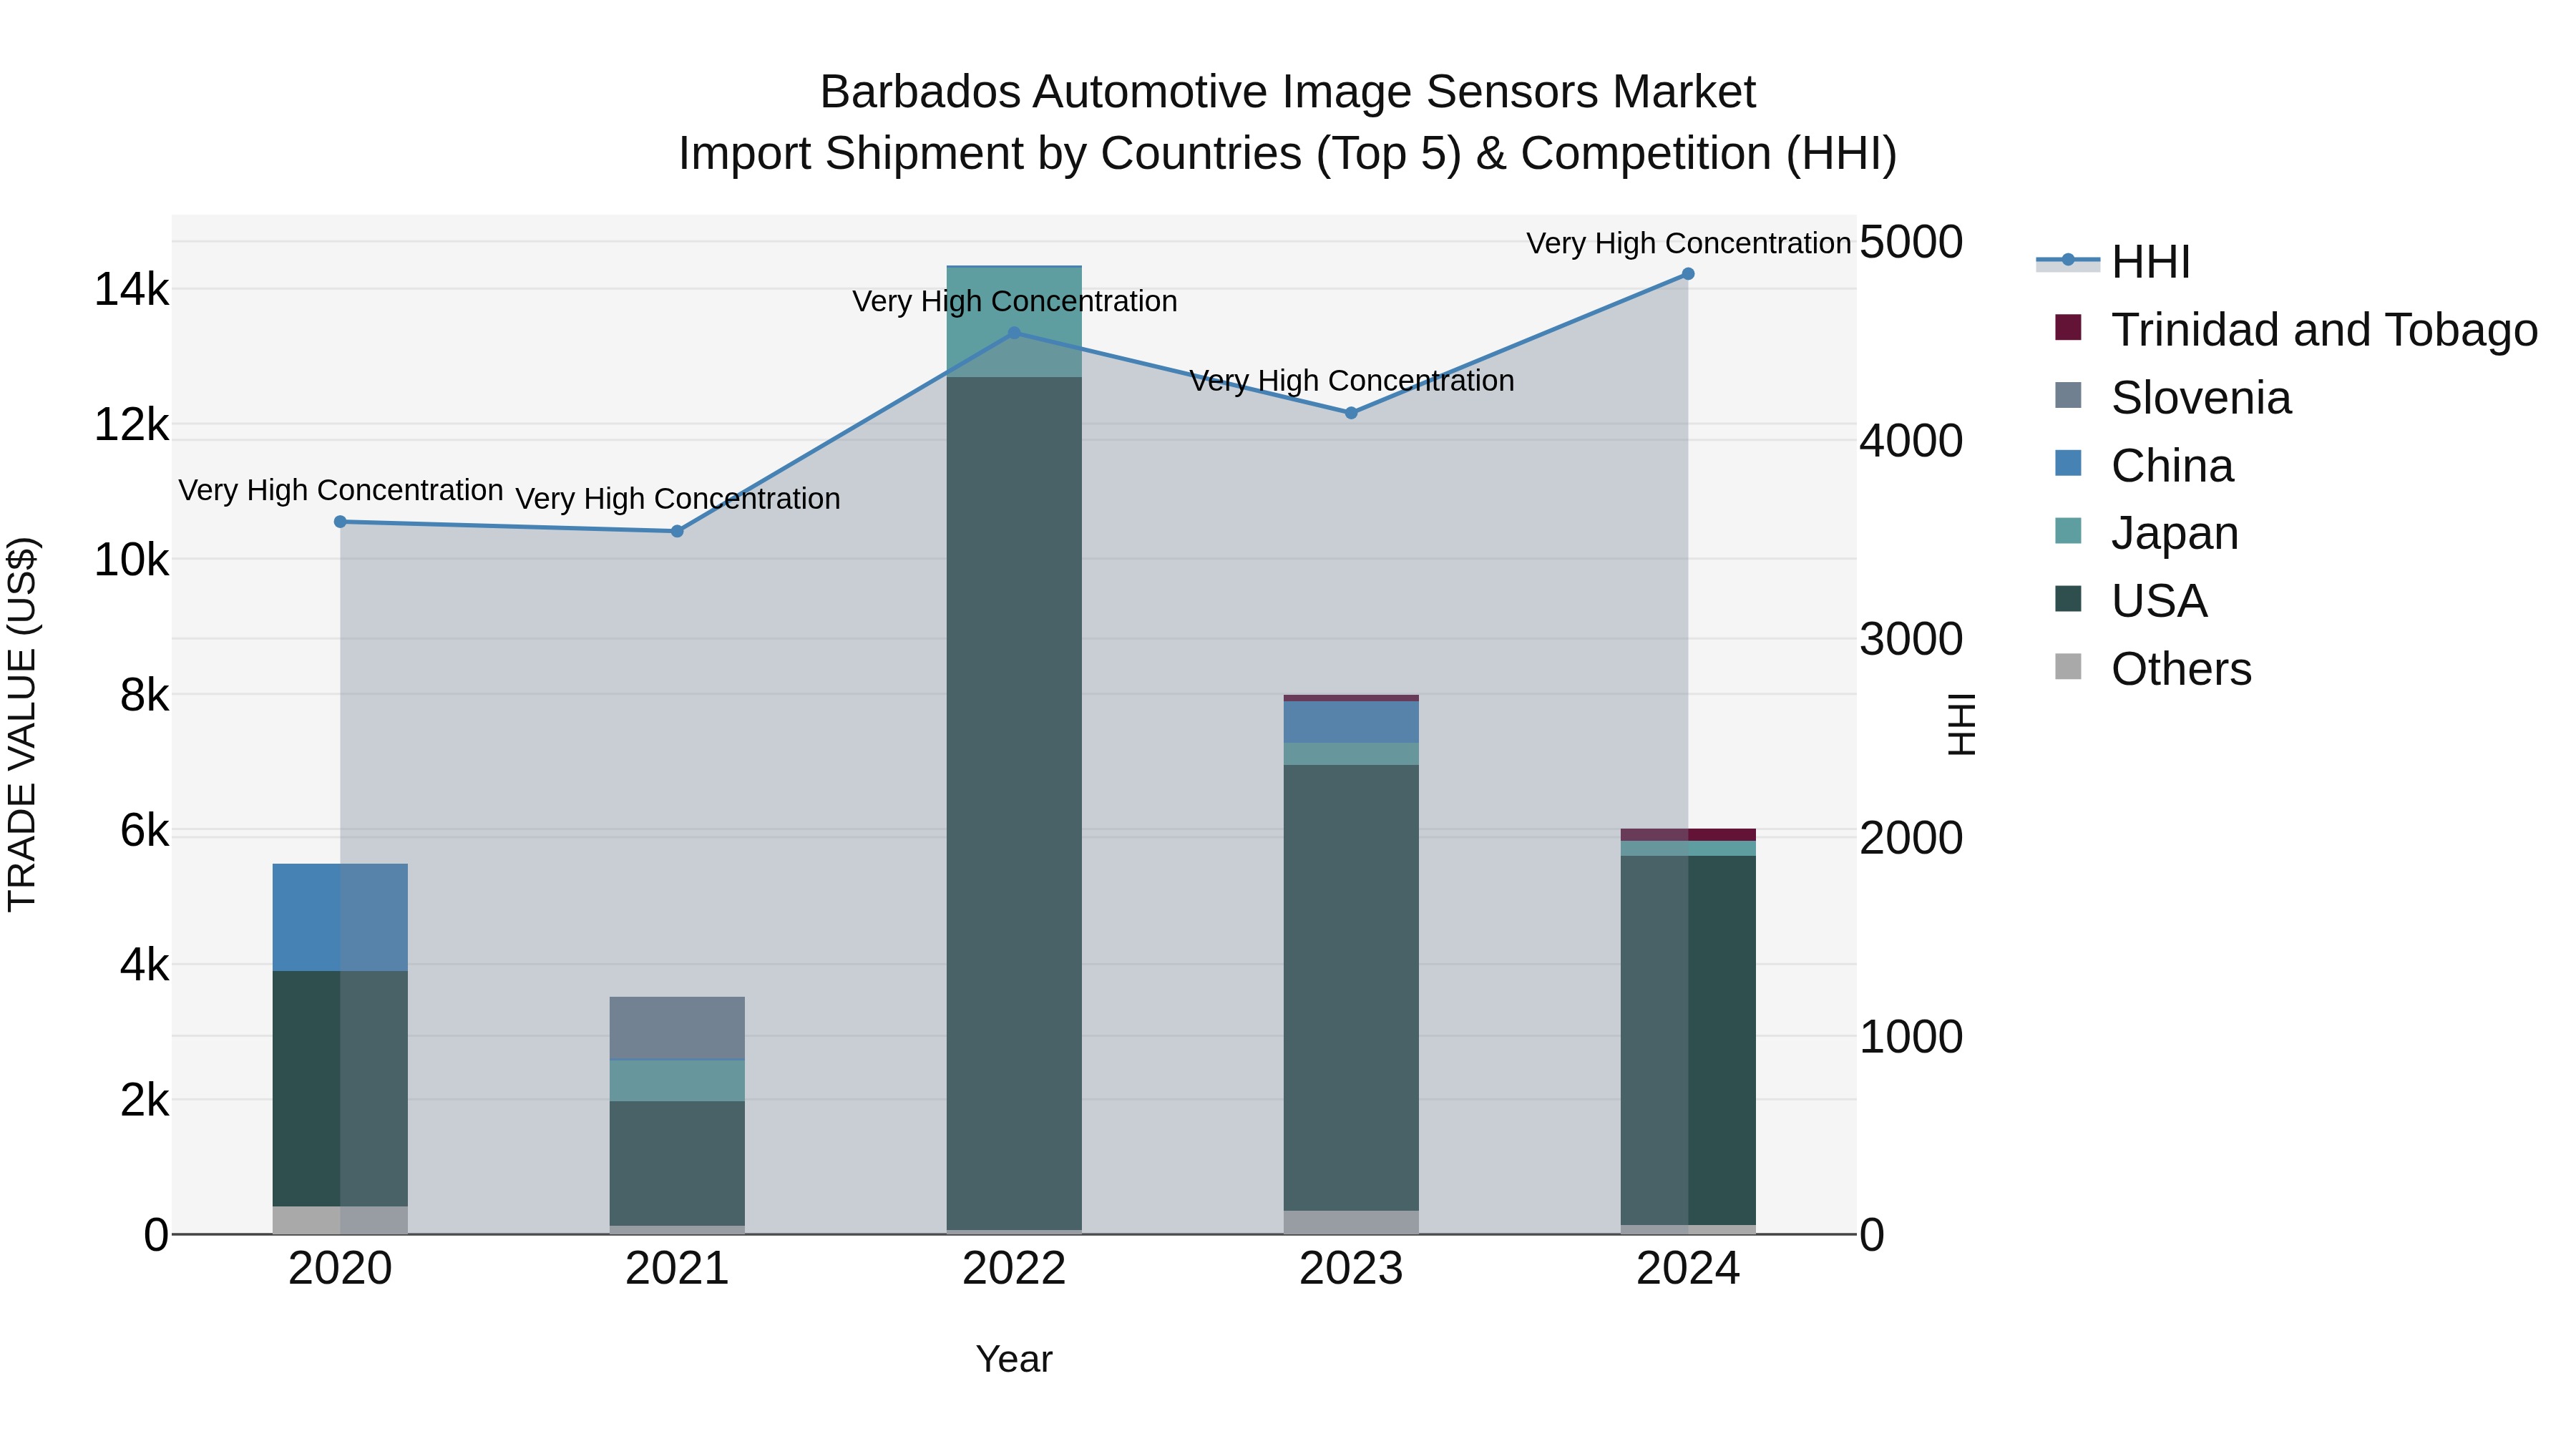Click the 10k trade value axis label

pyautogui.click(x=131, y=560)
